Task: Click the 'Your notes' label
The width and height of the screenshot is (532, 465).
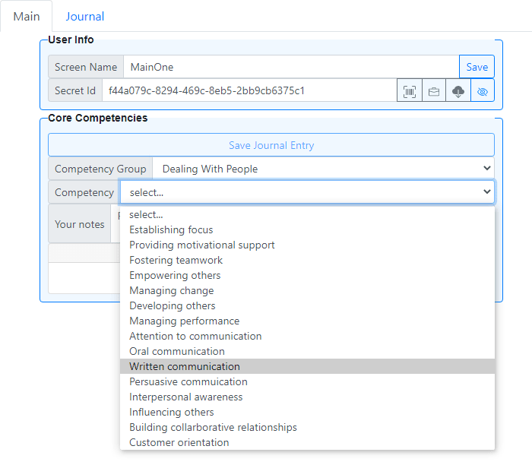Action: click(79, 224)
